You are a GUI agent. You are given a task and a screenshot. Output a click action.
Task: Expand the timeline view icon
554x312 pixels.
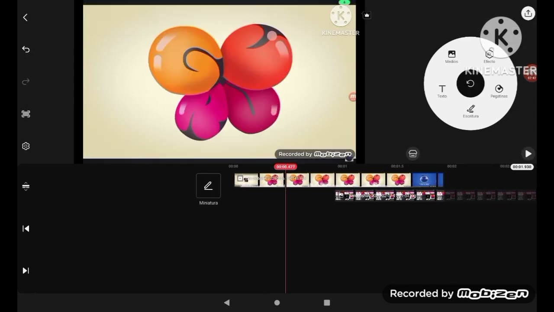coord(26,186)
